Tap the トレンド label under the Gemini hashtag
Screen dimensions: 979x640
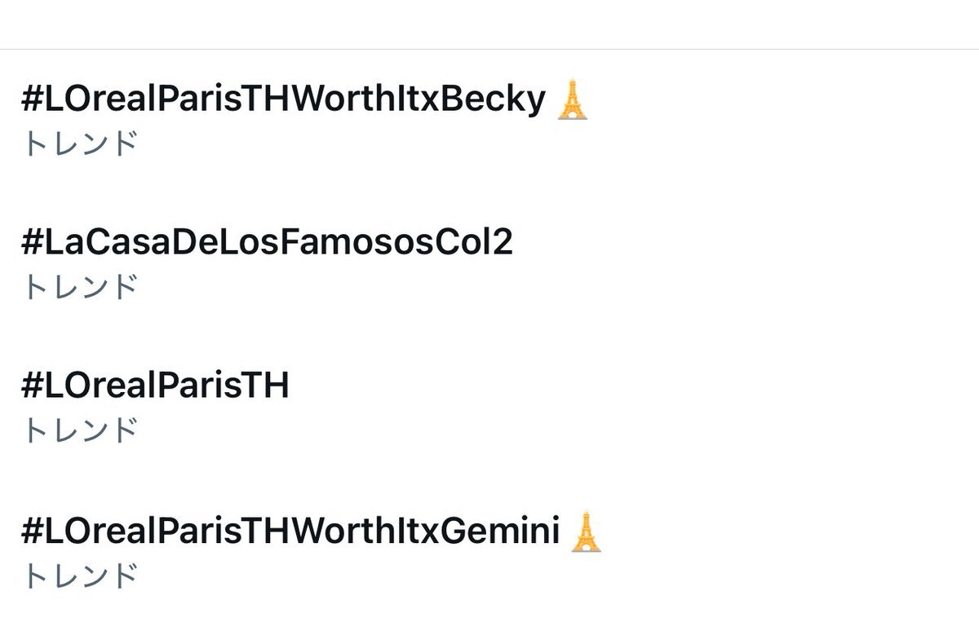[x=80, y=576]
